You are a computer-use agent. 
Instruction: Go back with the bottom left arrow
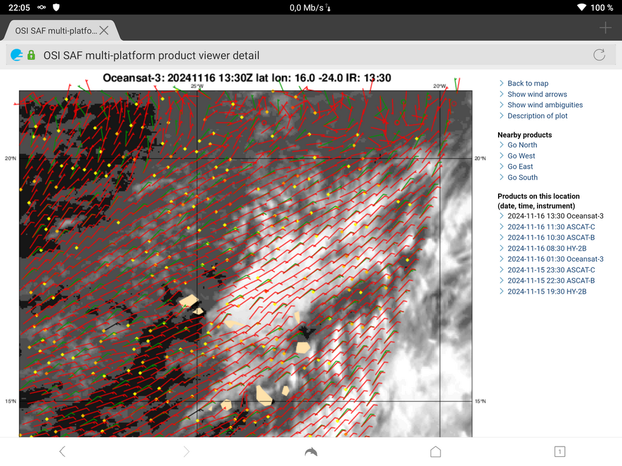pyautogui.click(x=63, y=451)
